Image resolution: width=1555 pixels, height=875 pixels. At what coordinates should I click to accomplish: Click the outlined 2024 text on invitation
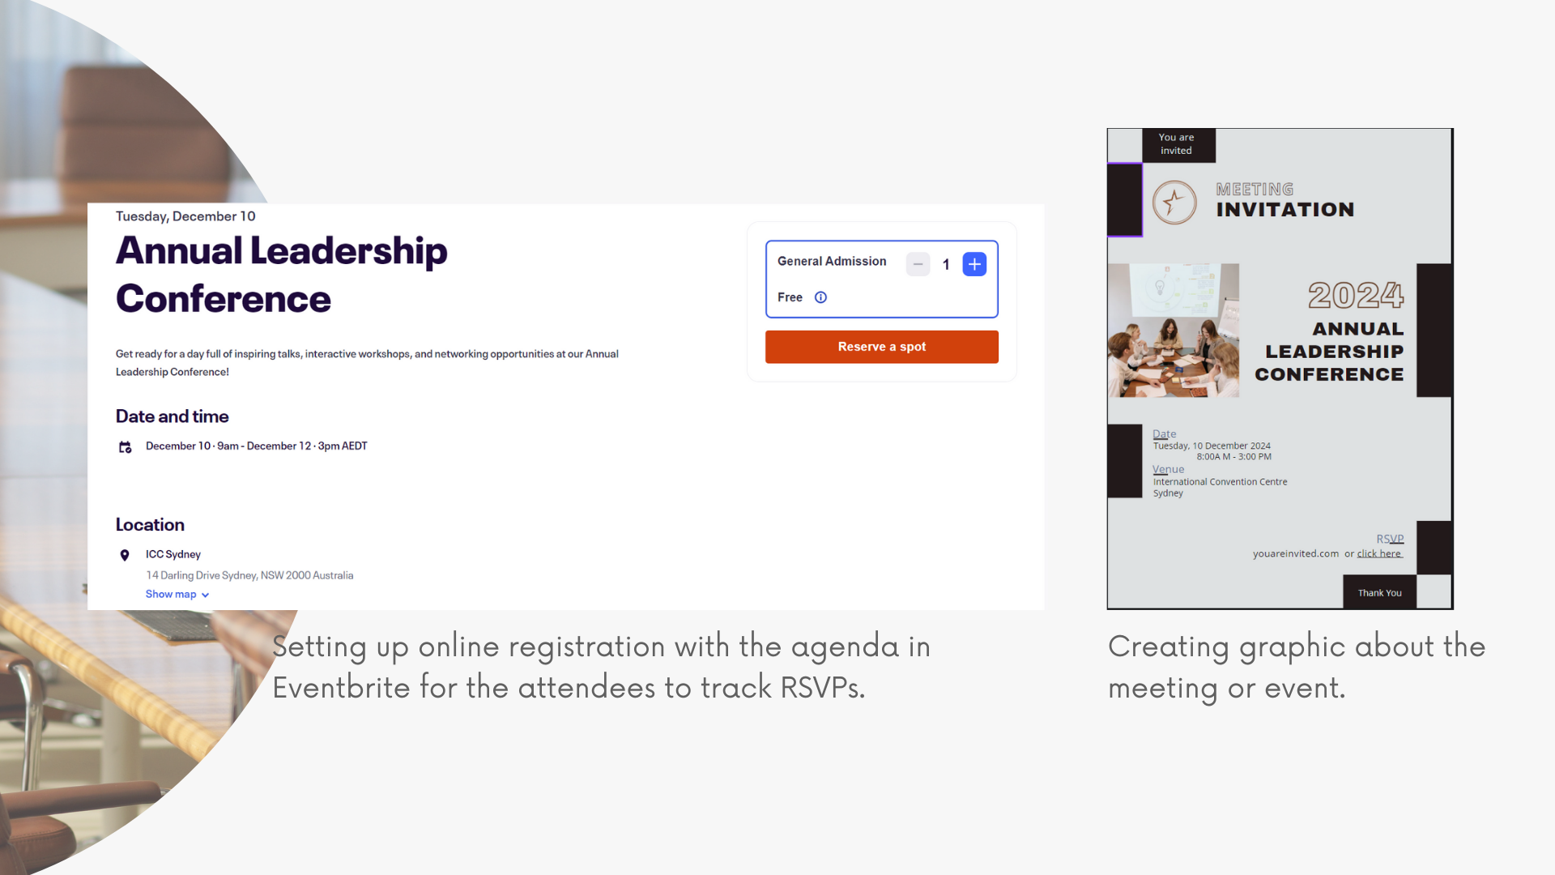point(1356,295)
